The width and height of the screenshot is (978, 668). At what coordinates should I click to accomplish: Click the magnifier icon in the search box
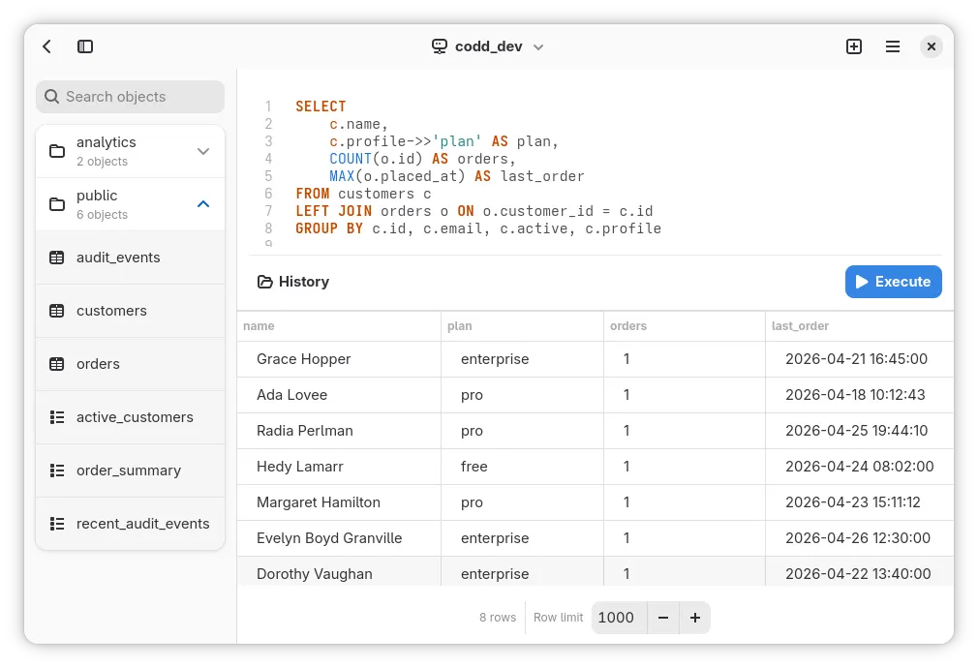51,97
